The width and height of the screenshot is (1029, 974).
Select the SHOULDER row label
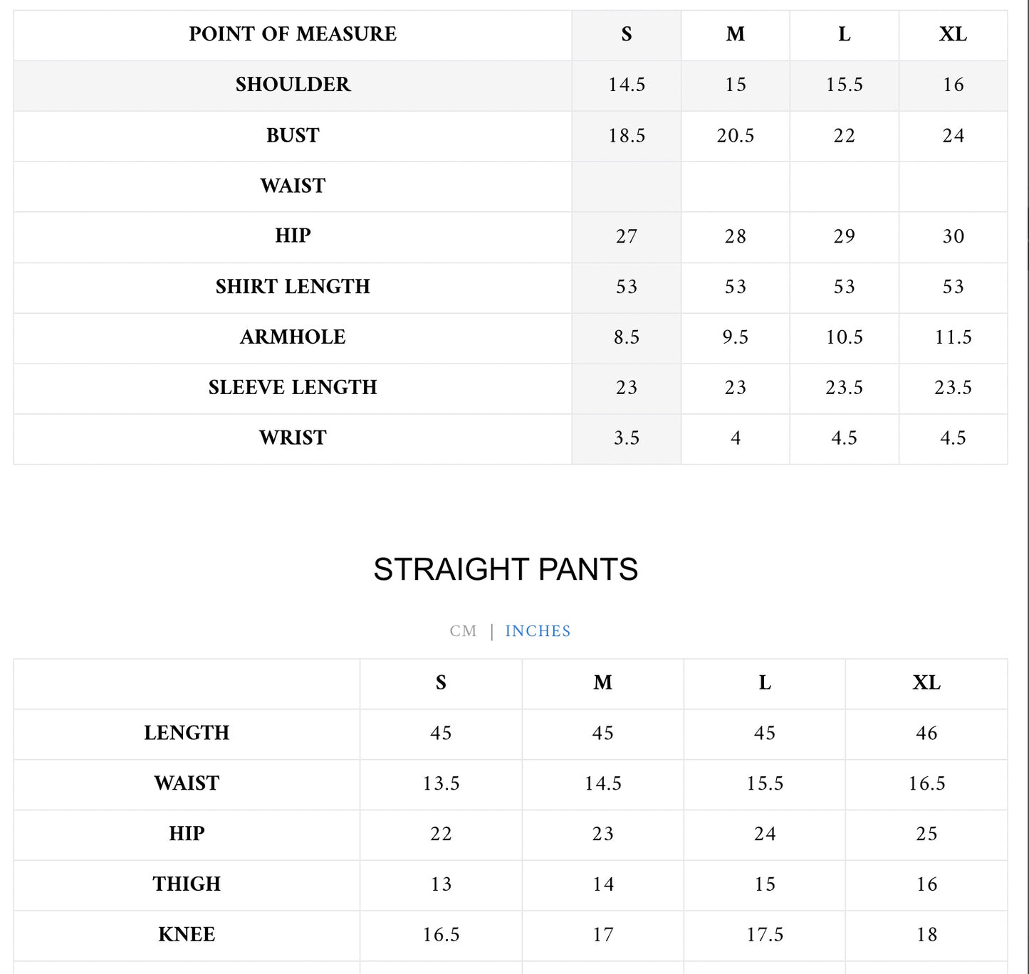(293, 85)
